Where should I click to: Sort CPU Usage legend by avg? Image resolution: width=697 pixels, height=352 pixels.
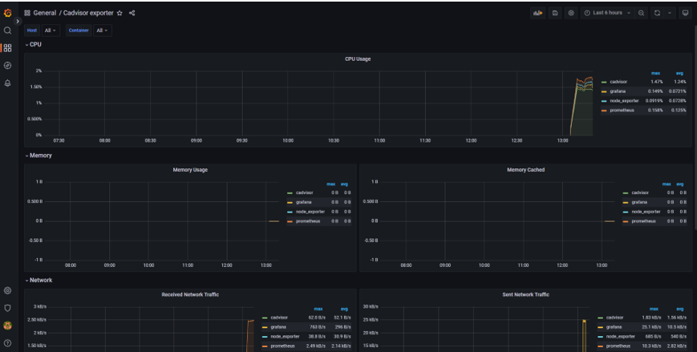[x=679, y=73]
